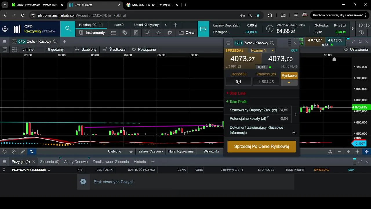
Task: Switch to the dax40 layout tab
Action: click(119, 25)
